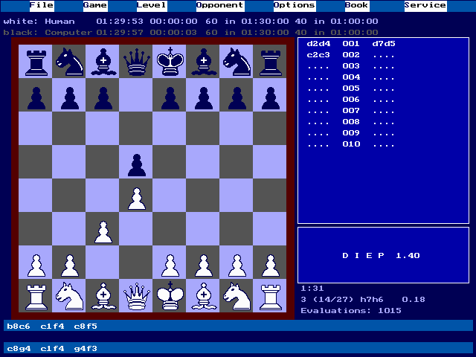The image size is (476, 357).
Task: Click the empty d2 square
Action: (137, 263)
